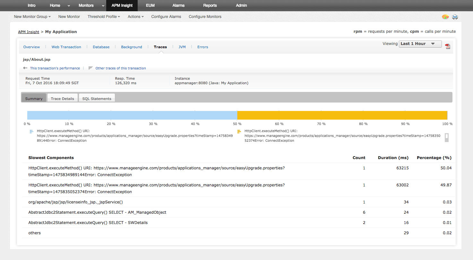The height and width of the screenshot is (260, 473).
Task: Click the Duration (ms) column header
Action: [x=393, y=158]
